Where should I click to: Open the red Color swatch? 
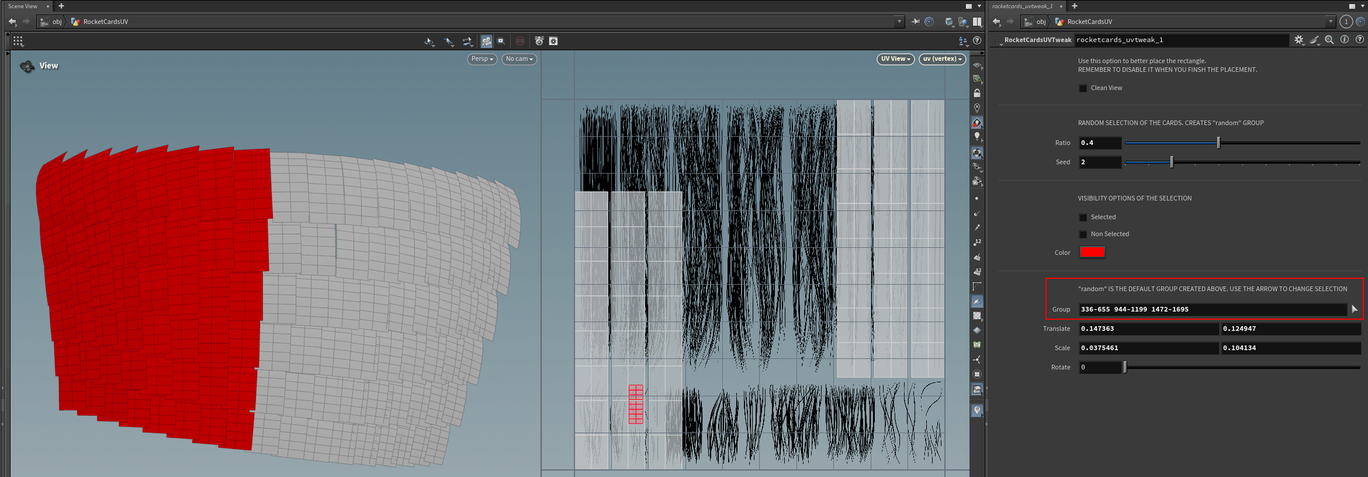coord(1092,253)
